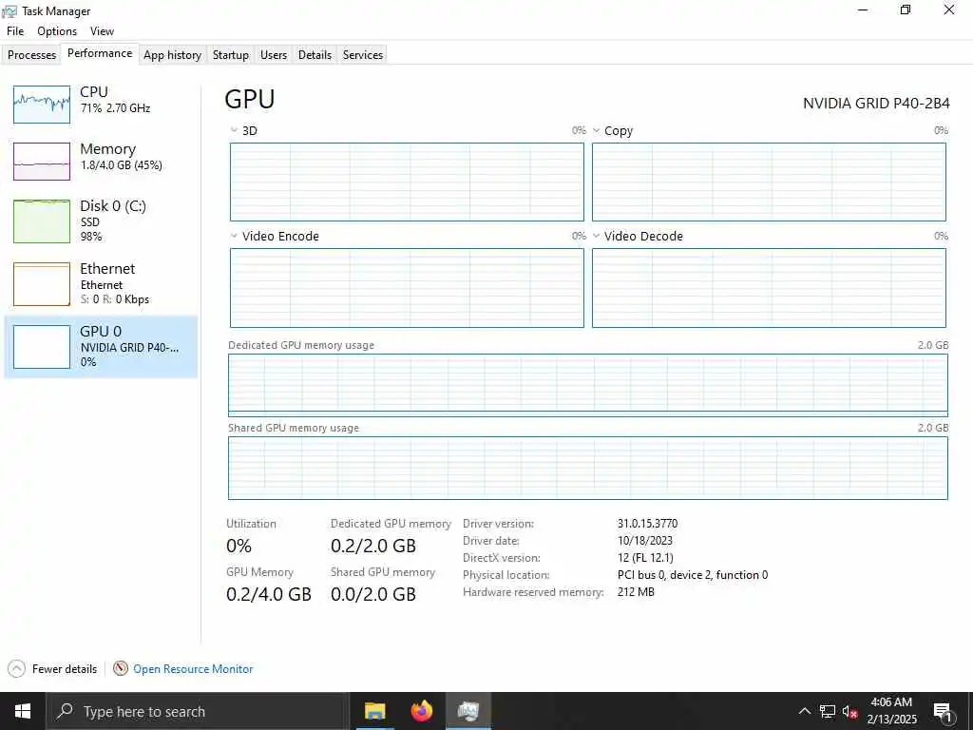Go to the Users tab
973x730 pixels.
[274, 54]
